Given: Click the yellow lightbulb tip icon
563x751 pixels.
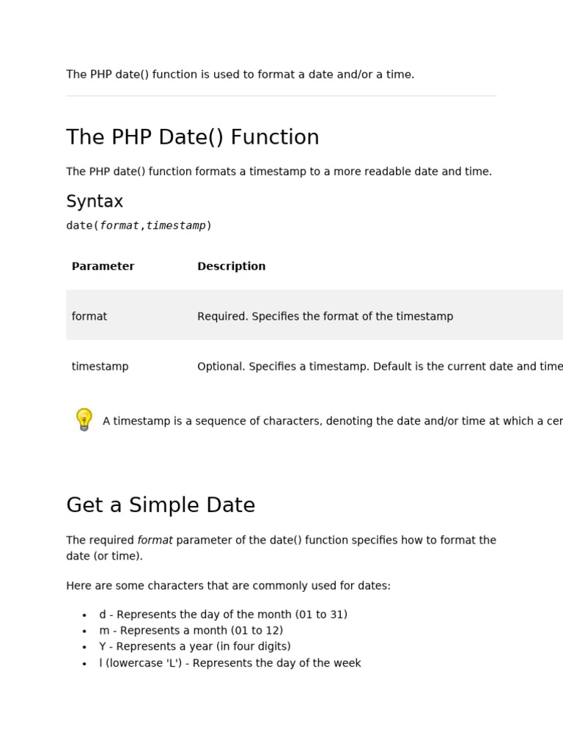Looking at the screenshot, I should tap(84, 420).
